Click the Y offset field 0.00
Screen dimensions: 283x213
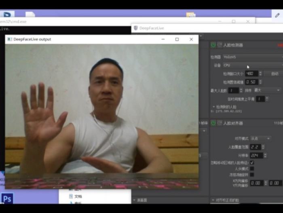click(x=276, y=183)
